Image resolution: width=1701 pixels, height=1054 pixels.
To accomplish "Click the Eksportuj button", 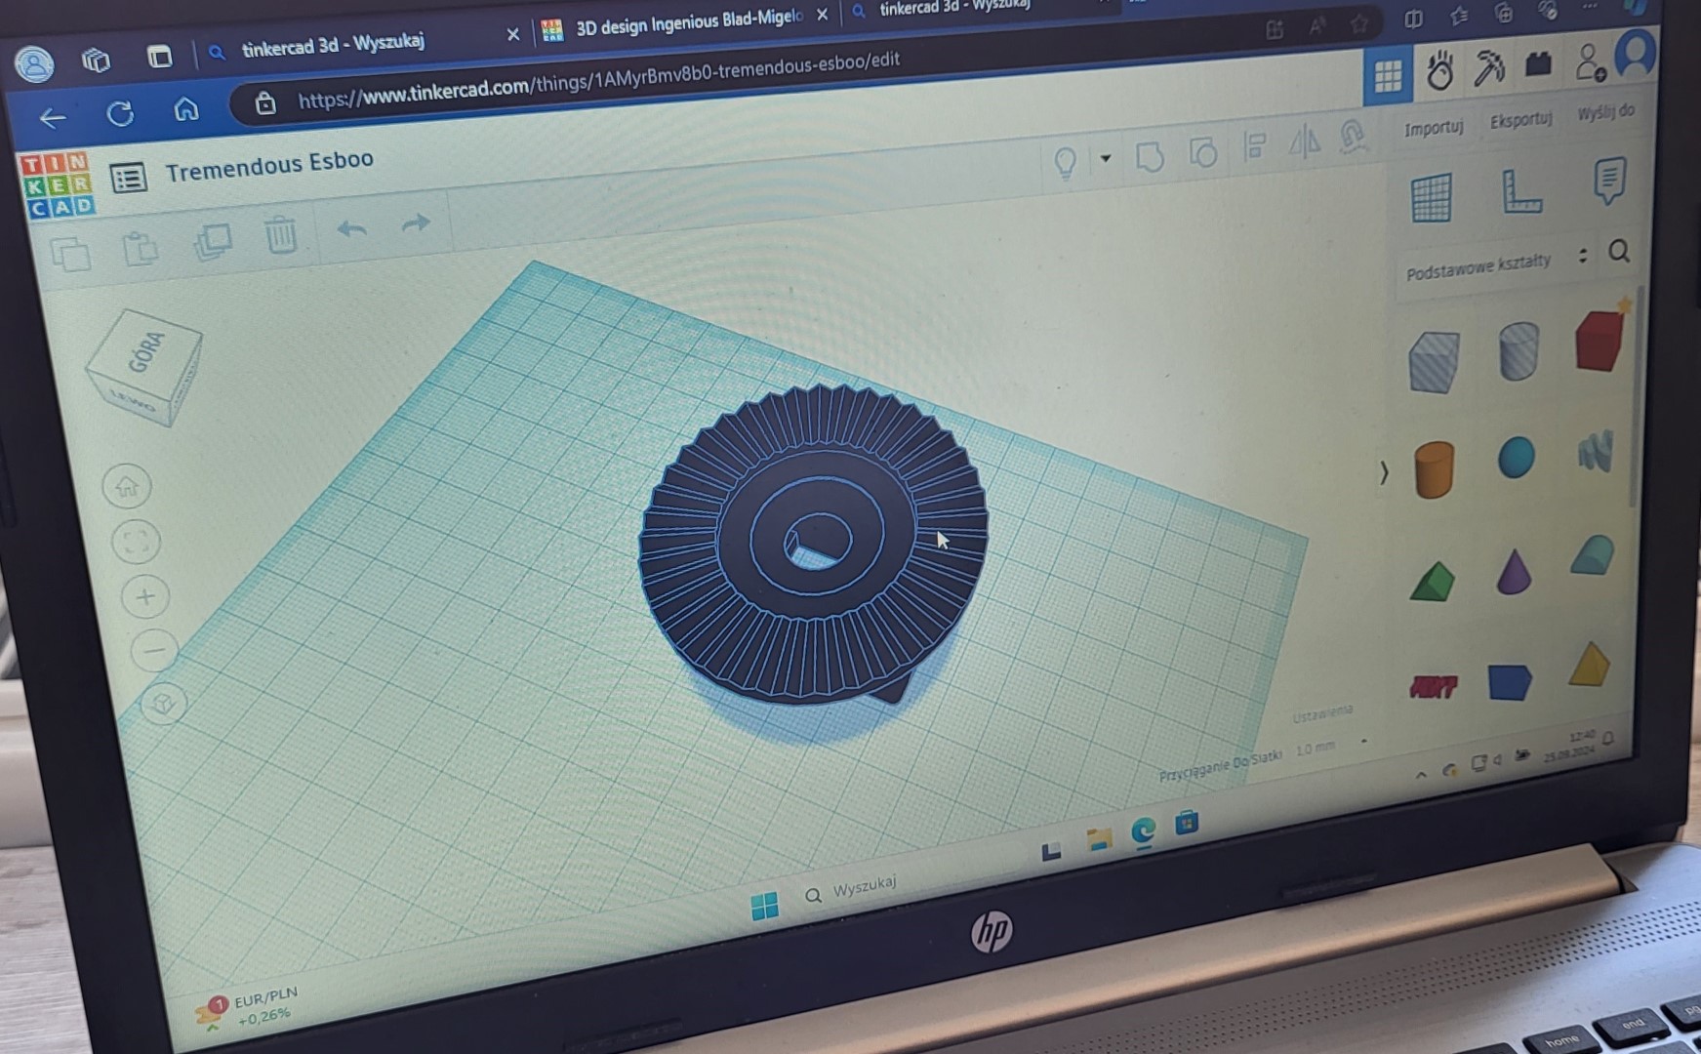I will click(x=1520, y=120).
